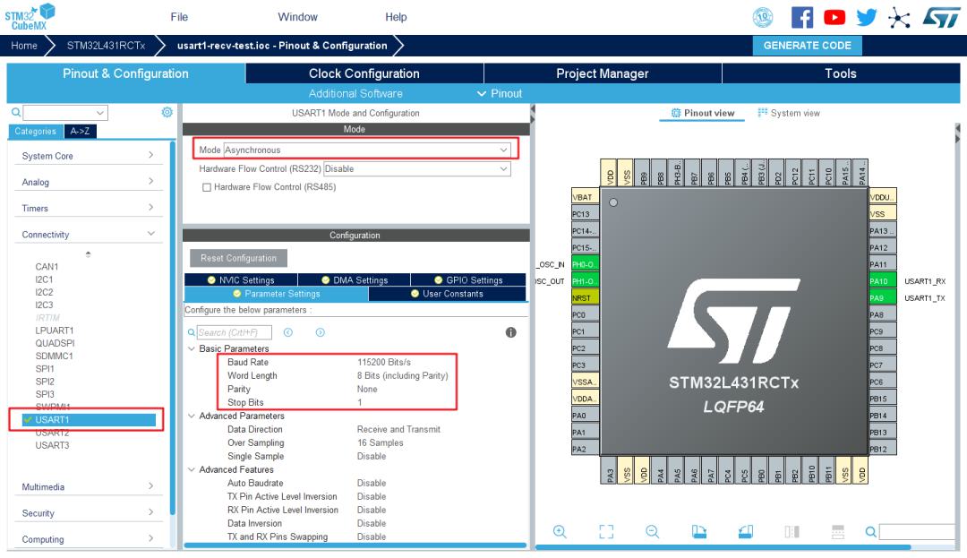This screenshot has width=967, height=558.
Task: Enable Hardware Flow Control (RS485) checkbox
Action: click(x=207, y=187)
